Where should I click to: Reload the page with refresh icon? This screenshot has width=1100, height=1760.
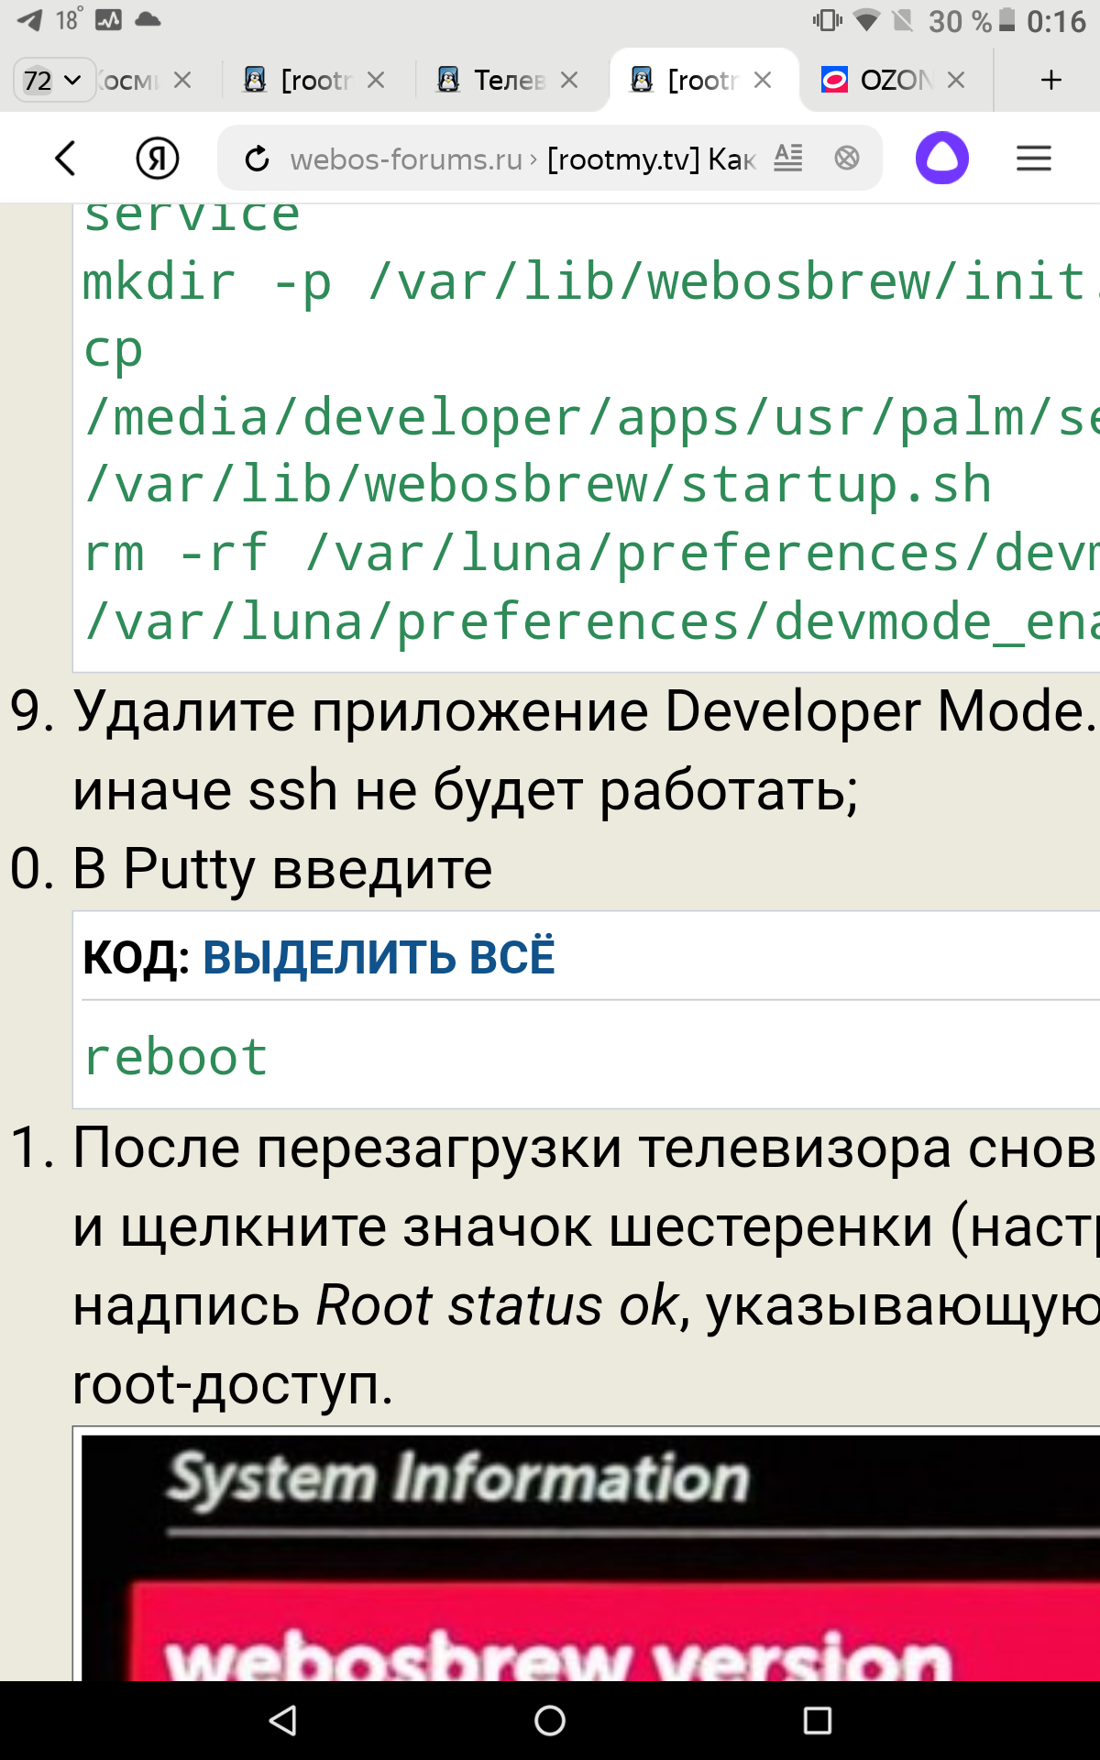pos(258,159)
